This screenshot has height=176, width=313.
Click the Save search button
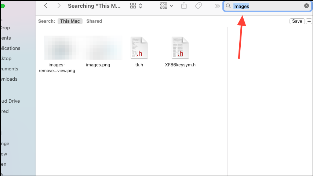coord(297,21)
